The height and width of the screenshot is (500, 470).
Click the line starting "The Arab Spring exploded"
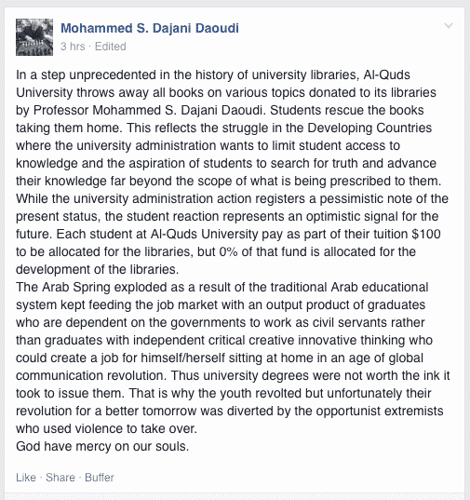[222, 287]
